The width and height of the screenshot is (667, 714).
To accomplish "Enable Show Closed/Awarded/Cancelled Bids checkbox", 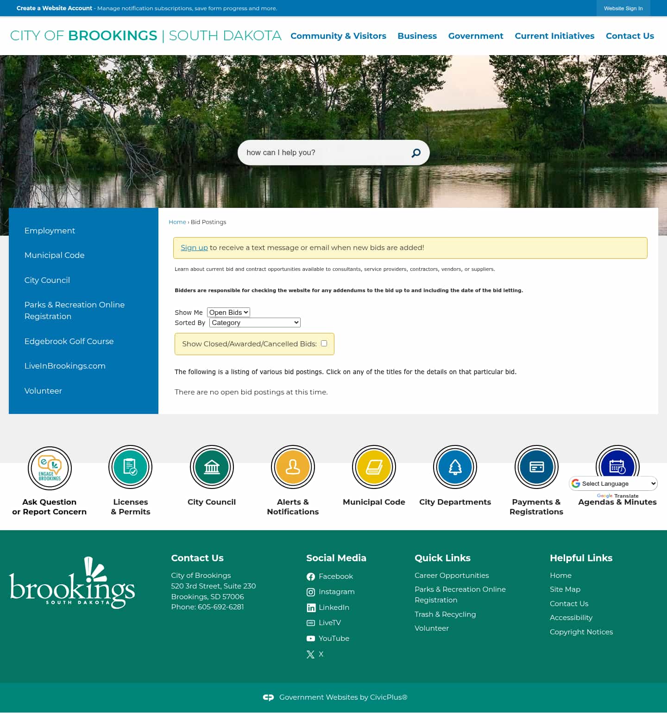I will pos(324,343).
